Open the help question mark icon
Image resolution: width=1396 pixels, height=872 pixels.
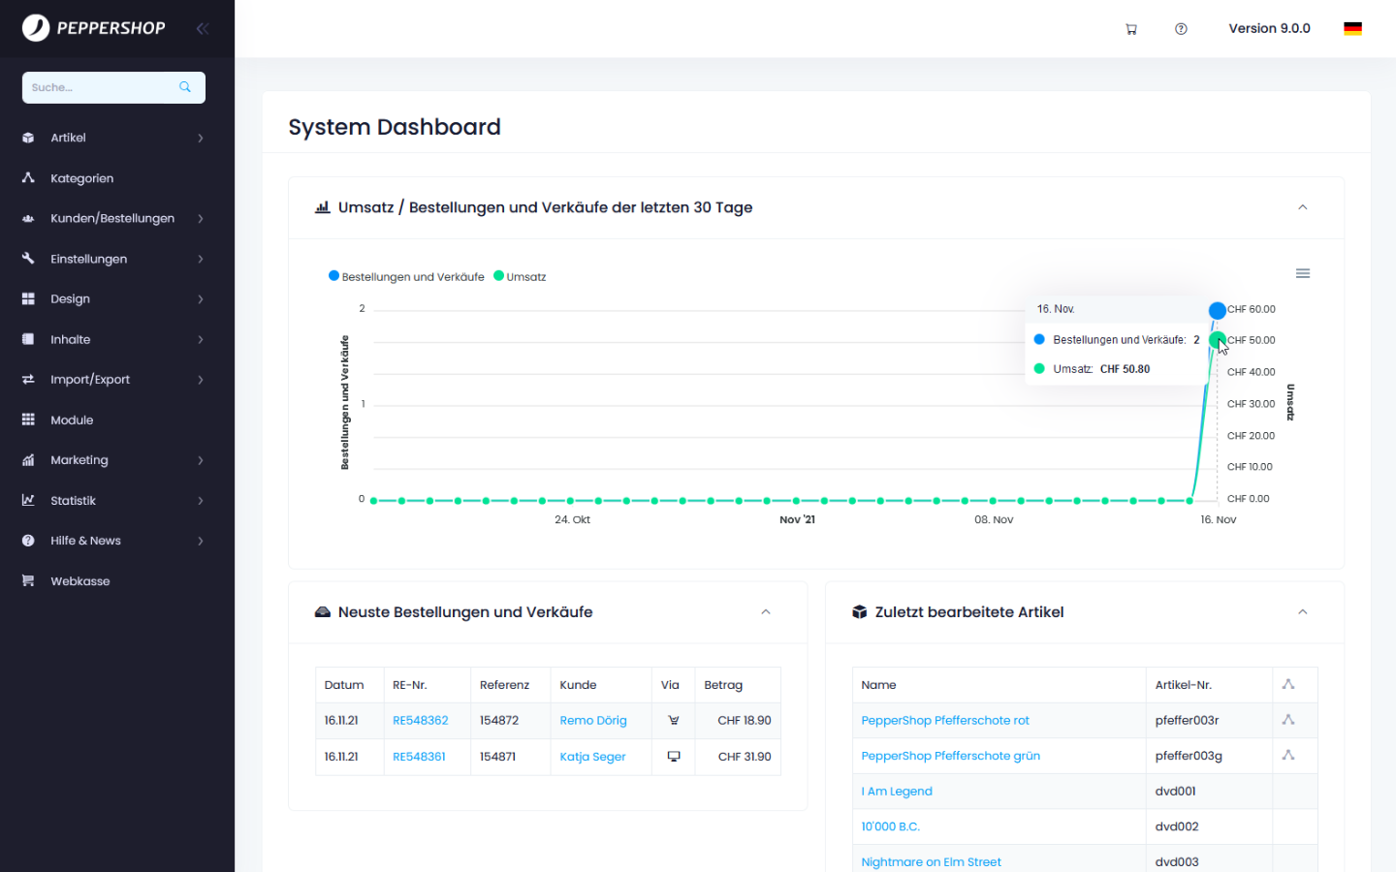coord(1181,29)
